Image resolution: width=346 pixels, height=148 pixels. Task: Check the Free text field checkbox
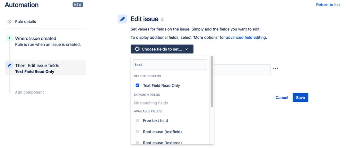138,120
